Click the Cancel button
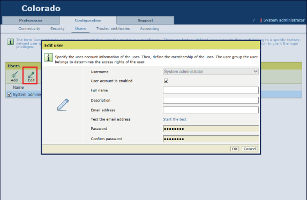The image size is (307, 200). [250, 149]
